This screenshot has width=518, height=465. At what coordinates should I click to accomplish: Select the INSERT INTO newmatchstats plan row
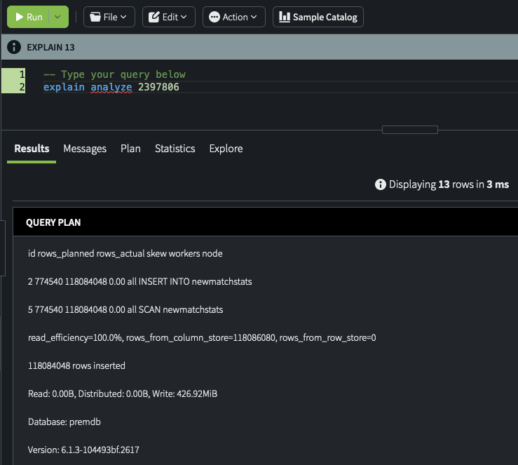click(x=140, y=281)
